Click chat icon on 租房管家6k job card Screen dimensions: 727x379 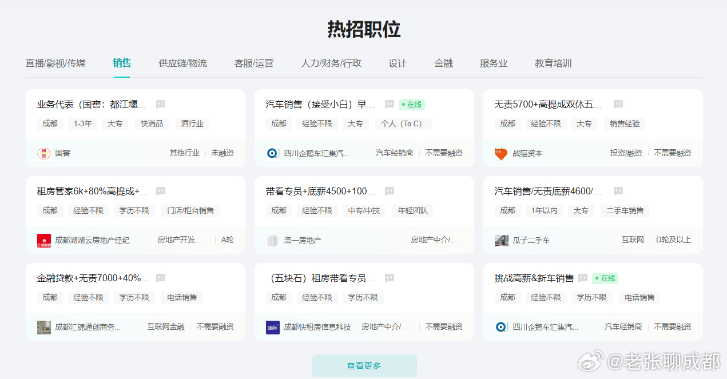tap(161, 192)
